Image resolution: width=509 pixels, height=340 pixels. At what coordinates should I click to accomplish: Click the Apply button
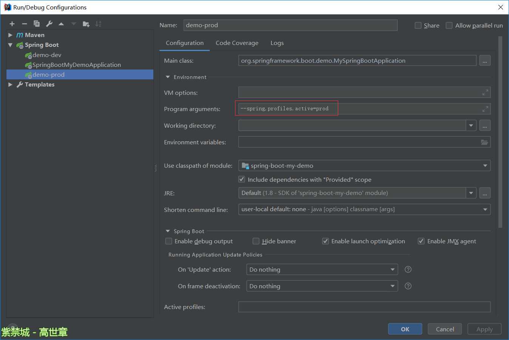[x=484, y=329]
